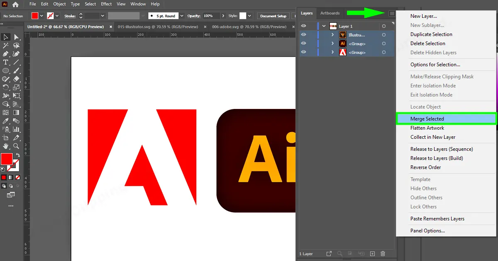The image size is (498, 261).
Task: Open the Effect menu
Action: coord(106,4)
